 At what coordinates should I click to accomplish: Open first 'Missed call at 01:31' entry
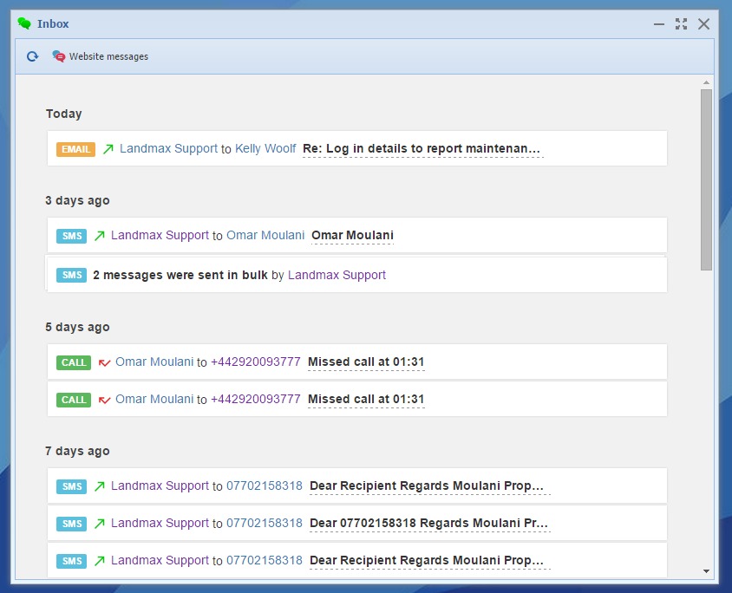click(x=366, y=362)
